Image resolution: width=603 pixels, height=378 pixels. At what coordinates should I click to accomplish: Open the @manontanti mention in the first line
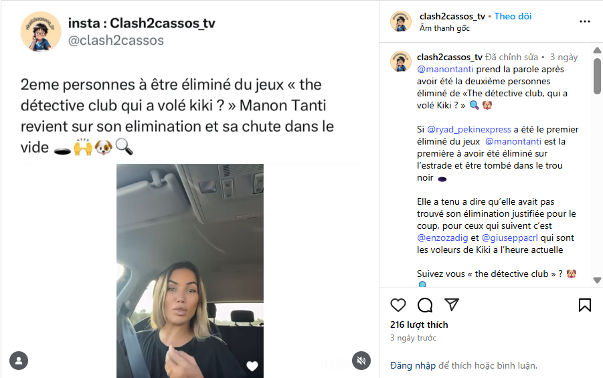[445, 69]
